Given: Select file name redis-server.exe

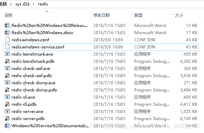Looking at the screenshot, I should [27, 111].
